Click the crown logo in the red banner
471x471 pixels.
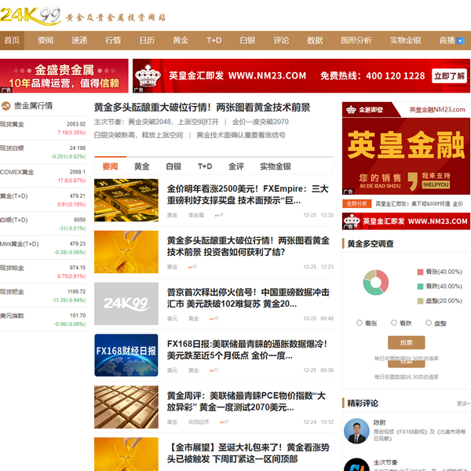[x=148, y=76]
